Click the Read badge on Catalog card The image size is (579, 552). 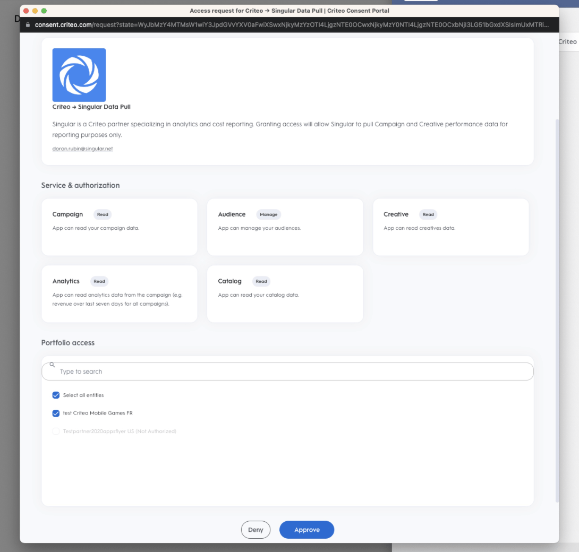pyautogui.click(x=261, y=281)
